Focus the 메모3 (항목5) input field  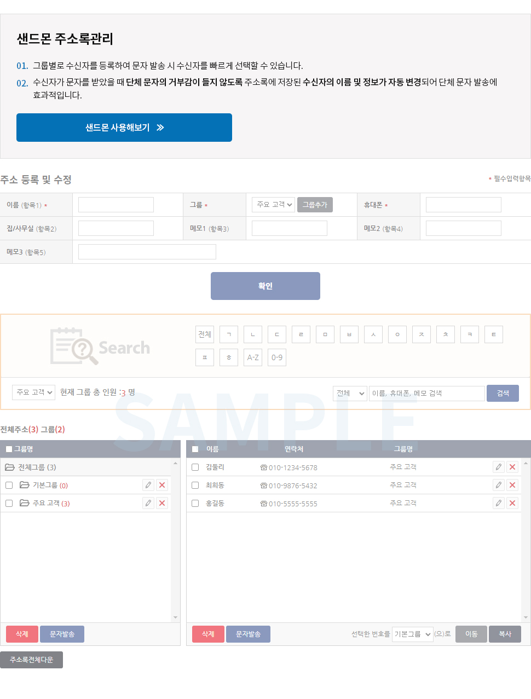tap(147, 252)
